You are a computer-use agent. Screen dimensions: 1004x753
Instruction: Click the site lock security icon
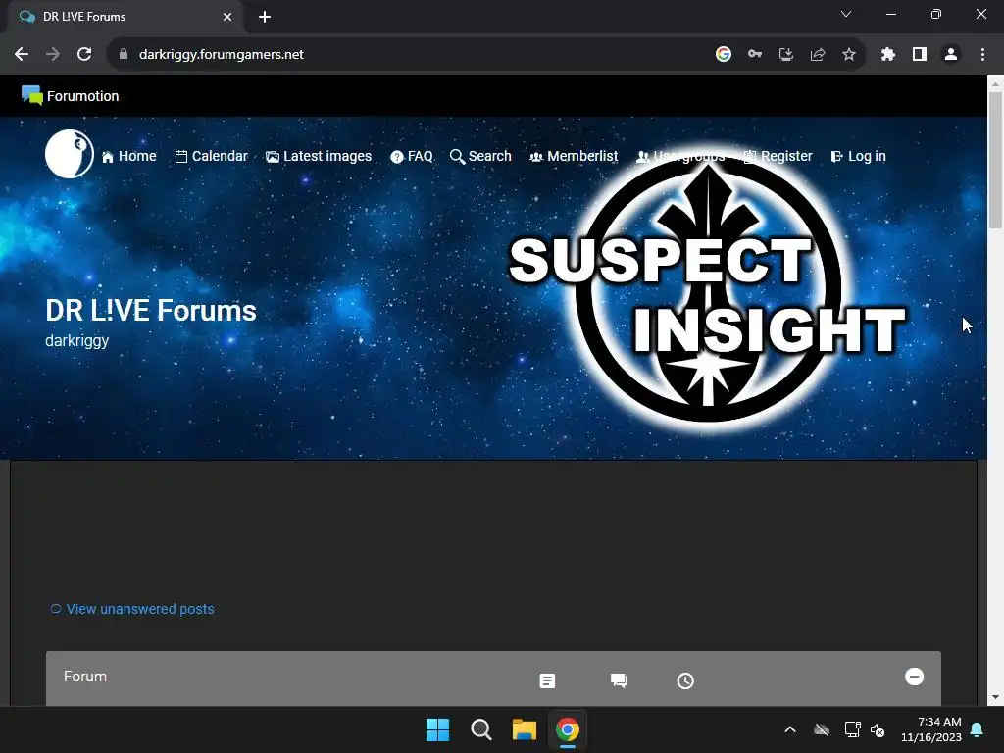[124, 55]
